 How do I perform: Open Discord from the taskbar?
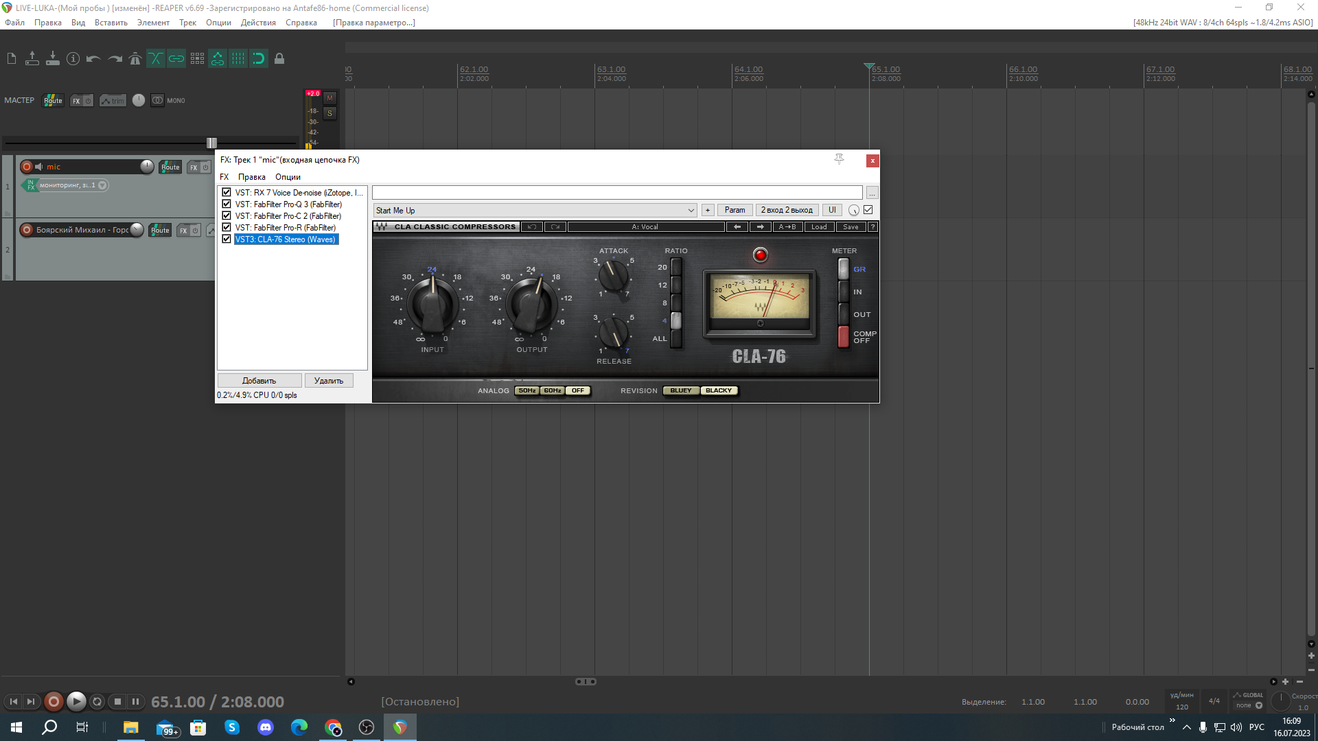(266, 727)
